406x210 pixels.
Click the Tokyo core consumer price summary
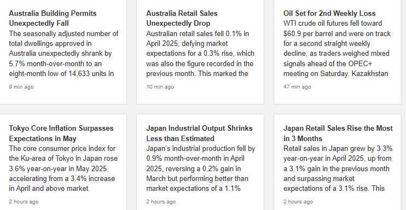pyautogui.click(x=63, y=168)
